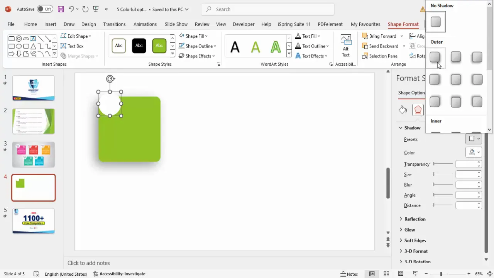This screenshot has height=278, width=494.
Task: Select the line arrow shape in gallery
Action: click(x=48, y=39)
